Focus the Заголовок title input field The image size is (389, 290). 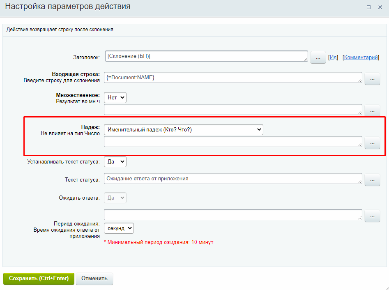coord(206,56)
